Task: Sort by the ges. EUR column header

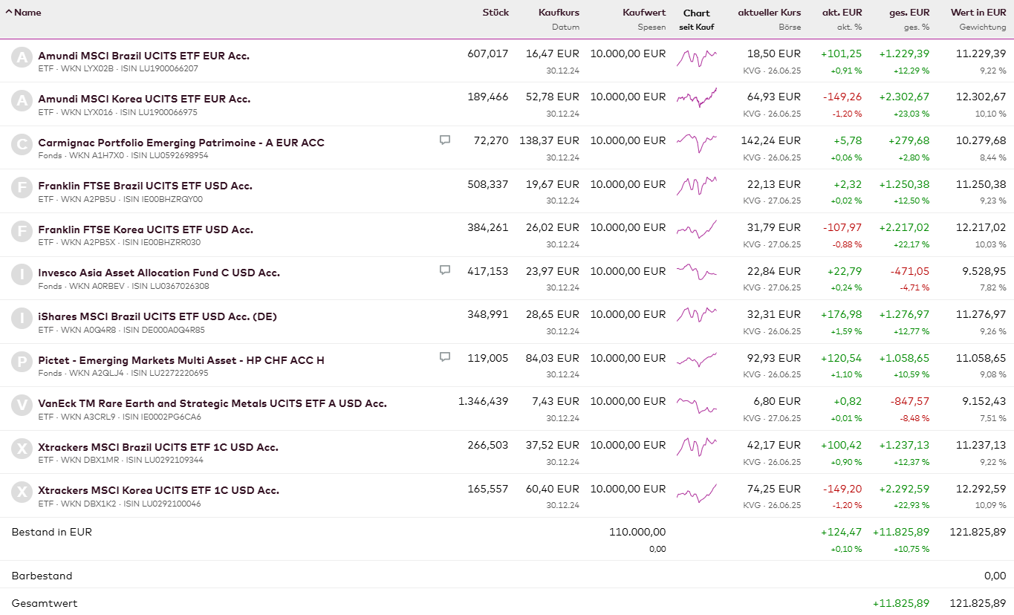Action: coord(909,13)
